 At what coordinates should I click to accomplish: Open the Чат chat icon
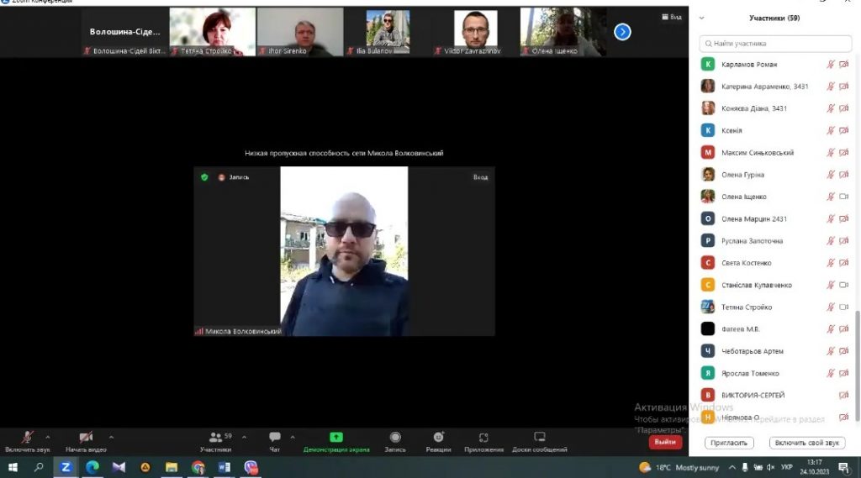coord(274,438)
